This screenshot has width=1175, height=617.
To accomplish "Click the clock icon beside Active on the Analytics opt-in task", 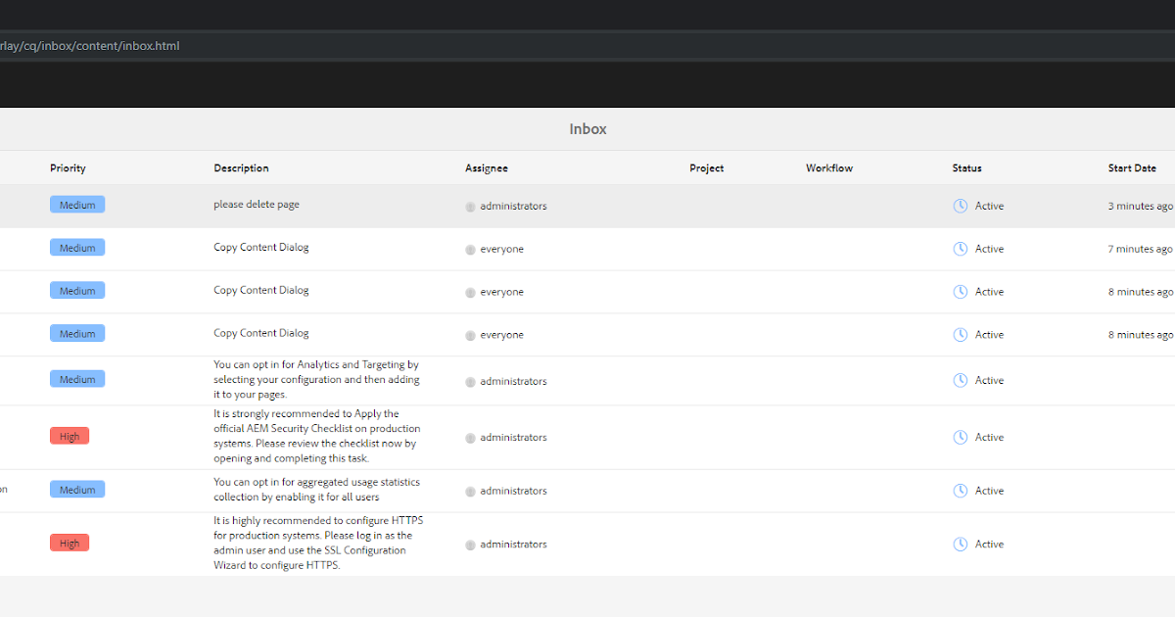I will [x=960, y=380].
